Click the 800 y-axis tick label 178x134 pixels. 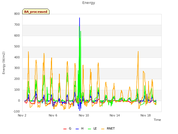point(17,14)
